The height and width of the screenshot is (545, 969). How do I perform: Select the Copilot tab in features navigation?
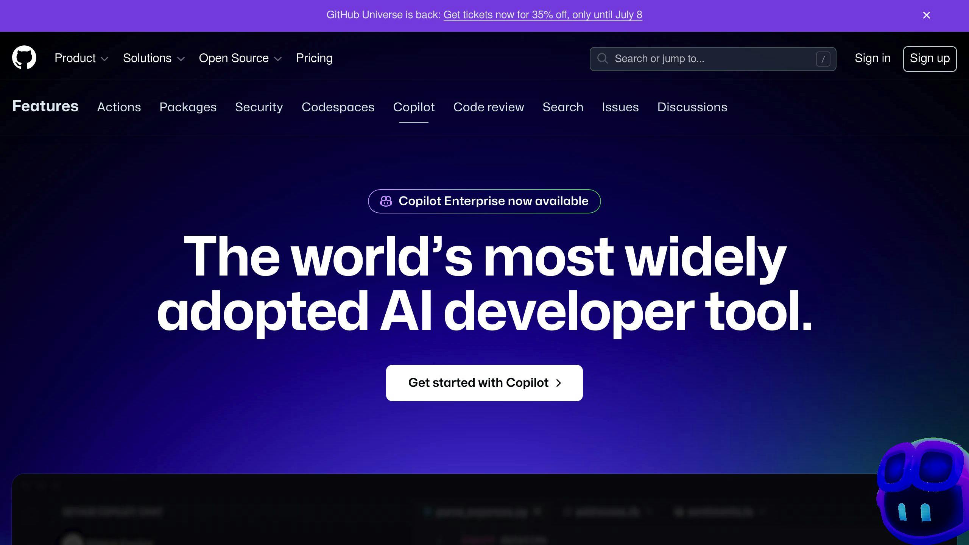[x=413, y=107]
